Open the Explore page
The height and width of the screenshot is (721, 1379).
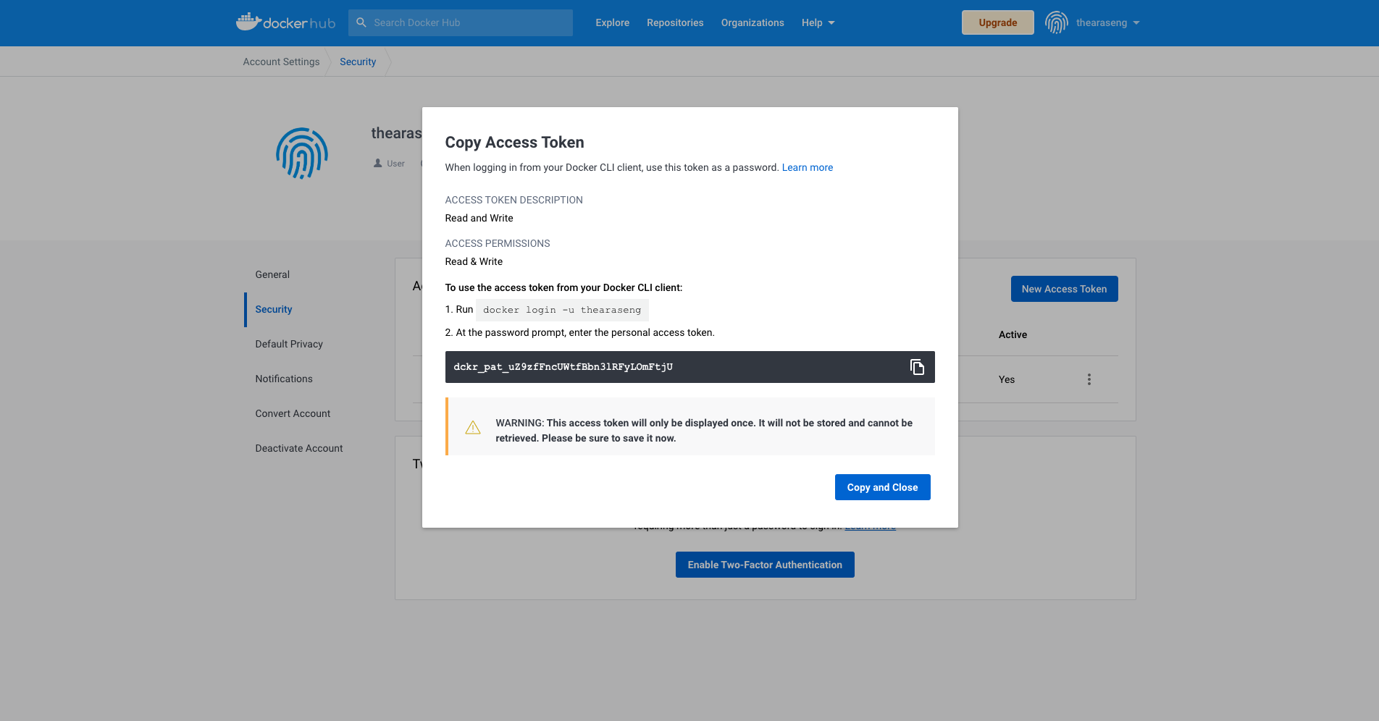pyautogui.click(x=612, y=22)
